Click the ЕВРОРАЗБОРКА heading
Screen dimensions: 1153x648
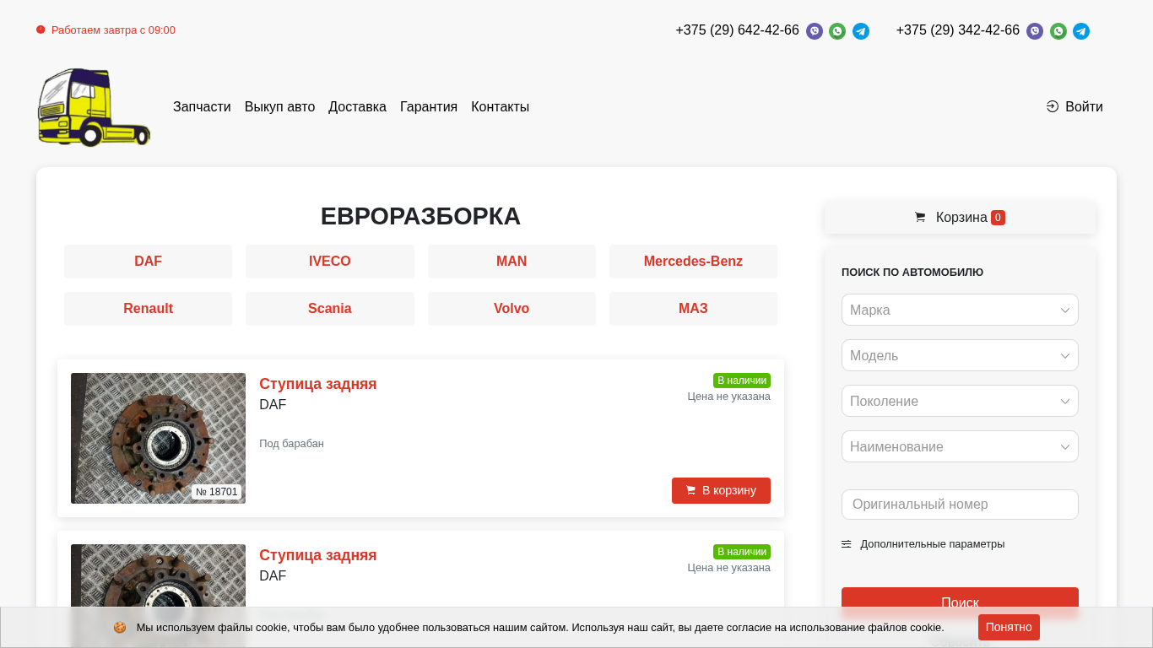pyautogui.click(x=420, y=216)
